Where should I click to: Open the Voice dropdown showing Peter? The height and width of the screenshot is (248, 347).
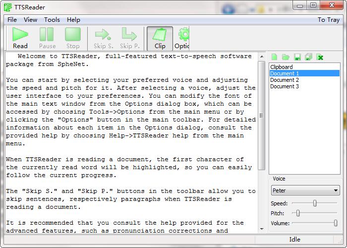tap(305, 190)
